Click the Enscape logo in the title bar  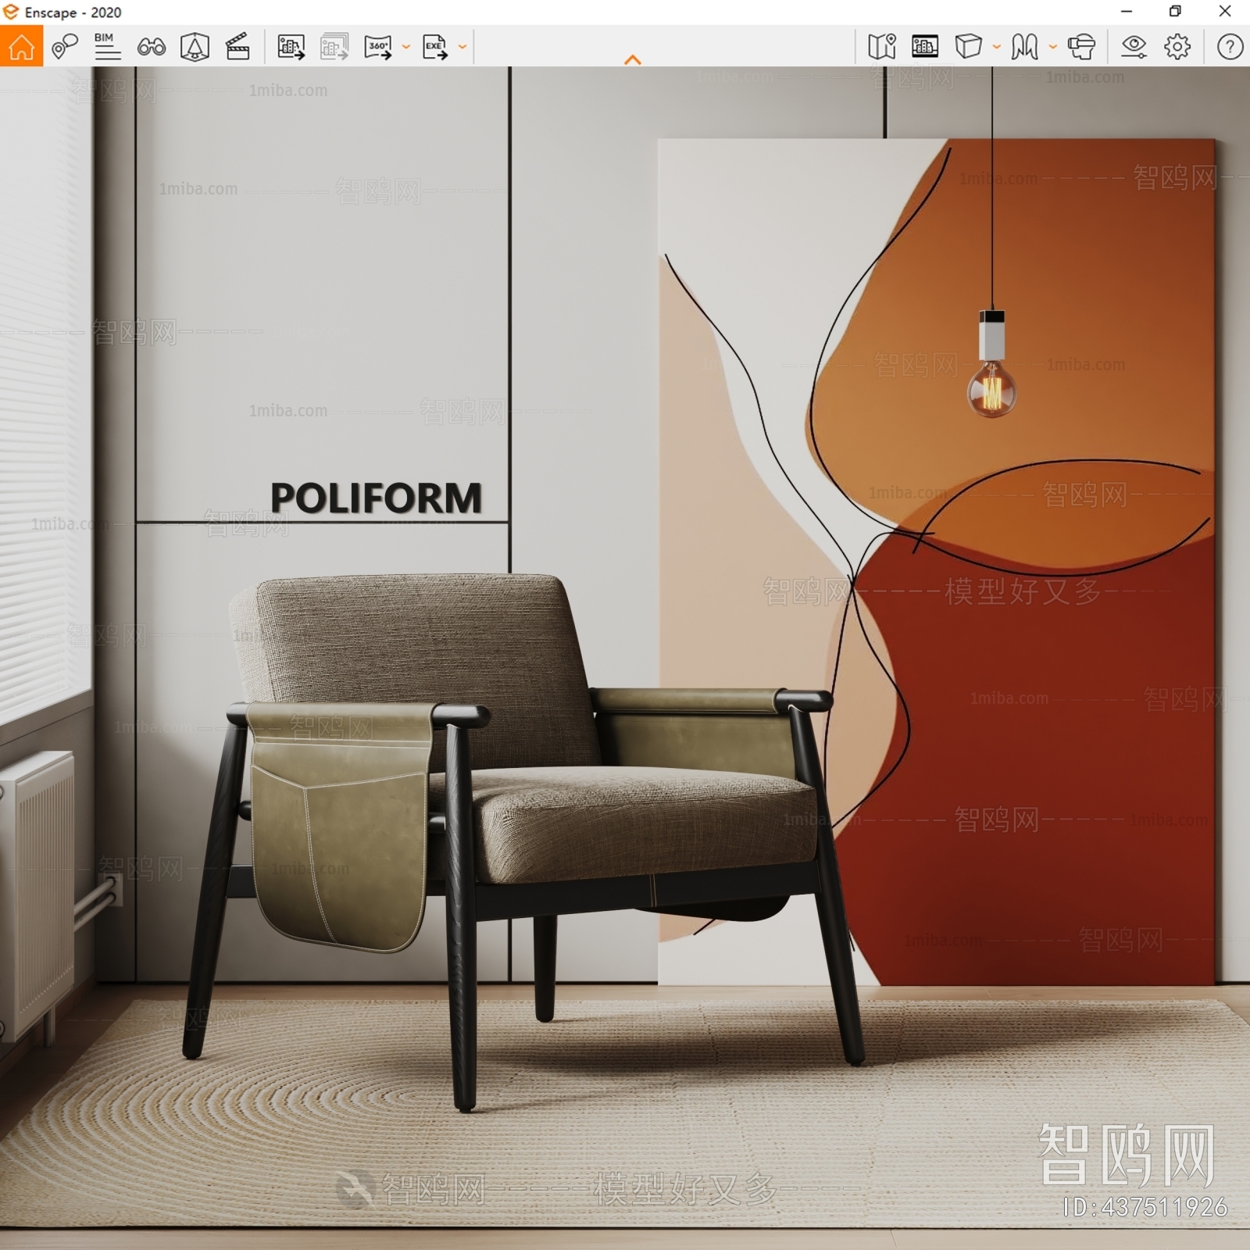pos(10,12)
